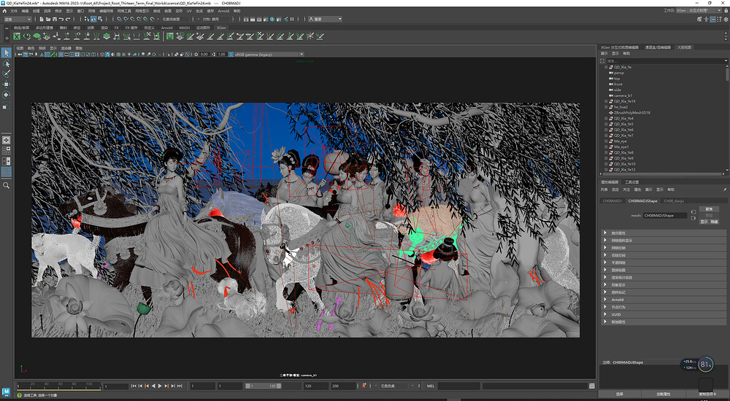Viewport: 730px width, 401px height.
Task: Toggle the outliner search filter icon
Action: tap(603, 61)
